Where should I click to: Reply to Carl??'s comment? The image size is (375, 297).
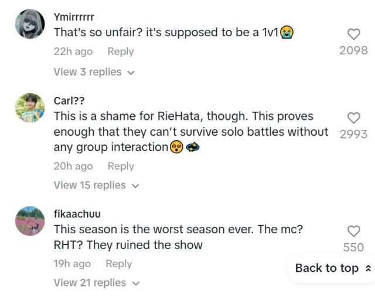tap(120, 166)
